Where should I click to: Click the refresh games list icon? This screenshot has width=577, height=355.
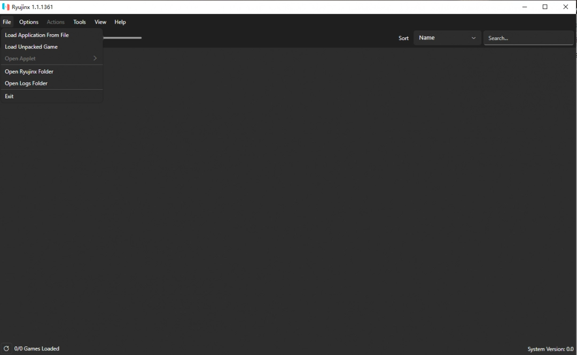(6, 349)
